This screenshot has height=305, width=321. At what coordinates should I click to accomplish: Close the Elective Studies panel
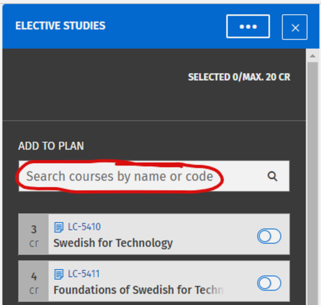click(295, 27)
